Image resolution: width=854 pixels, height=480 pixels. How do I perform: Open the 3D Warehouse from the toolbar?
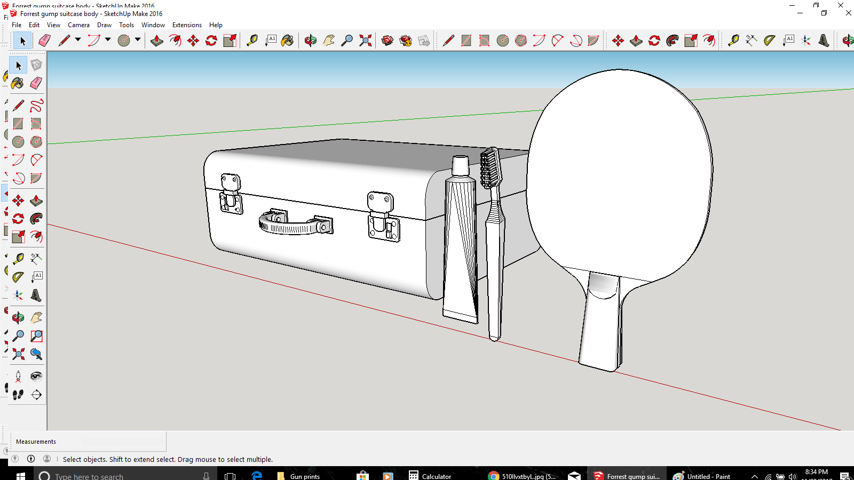(388, 41)
